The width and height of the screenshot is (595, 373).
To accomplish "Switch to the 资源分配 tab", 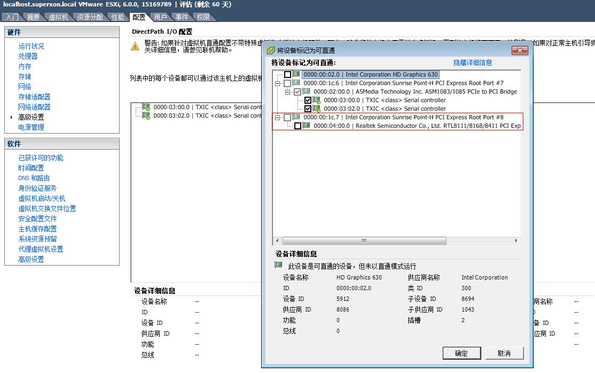I will (x=90, y=17).
